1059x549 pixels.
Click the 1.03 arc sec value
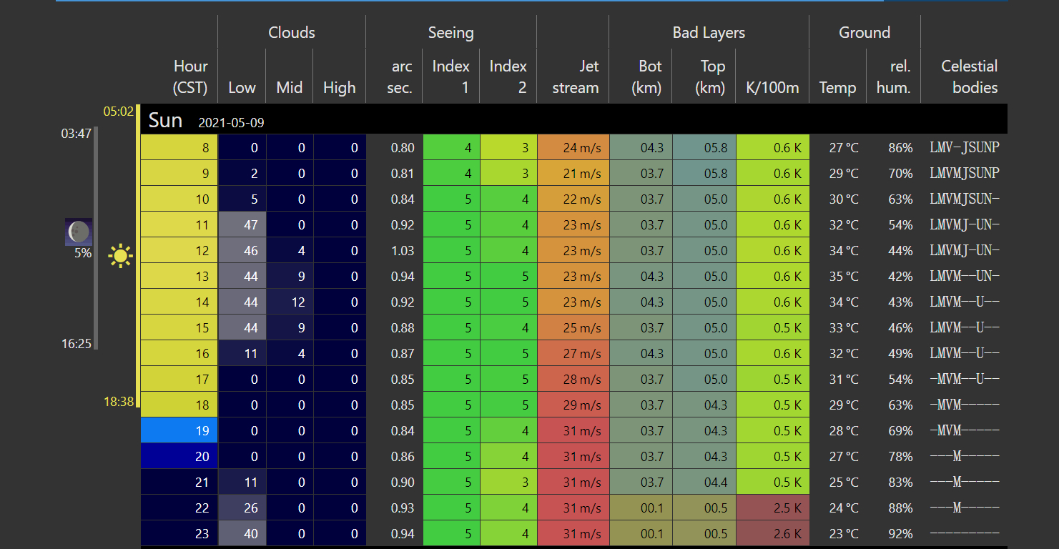pos(403,251)
